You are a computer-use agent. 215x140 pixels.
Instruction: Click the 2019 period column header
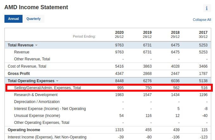tap(147, 34)
